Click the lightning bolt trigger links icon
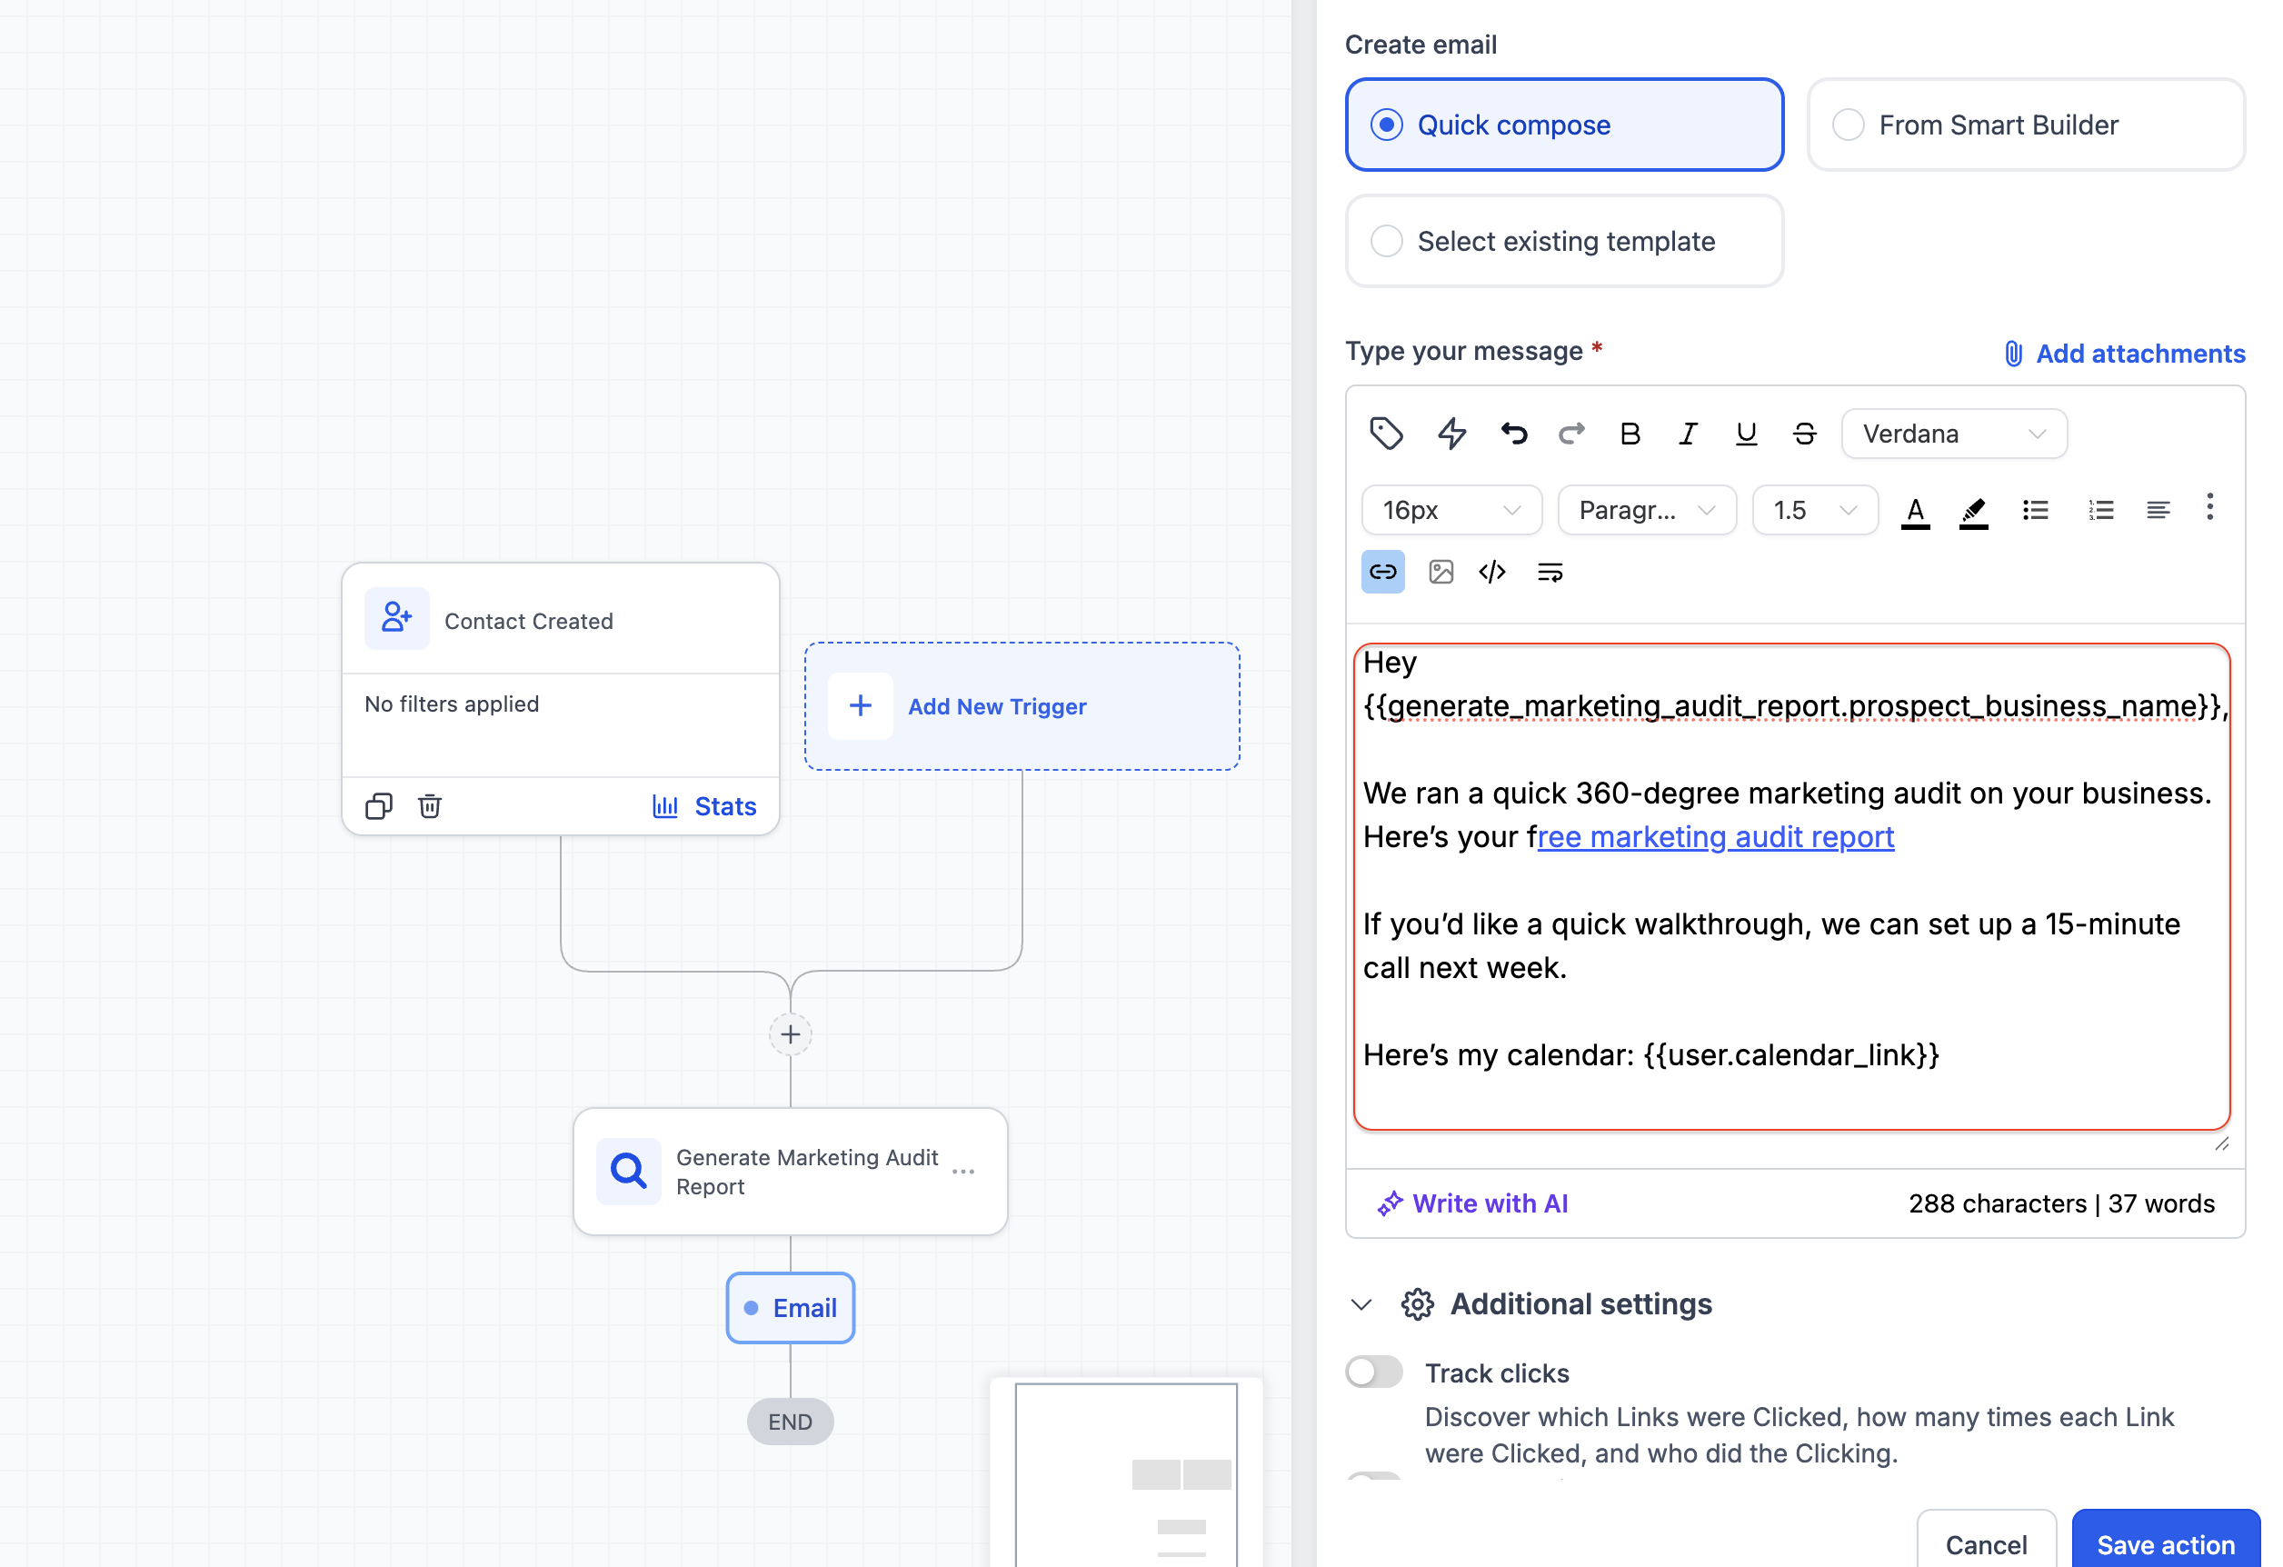Viewport: 2283px width, 1567px height. tap(1452, 434)
